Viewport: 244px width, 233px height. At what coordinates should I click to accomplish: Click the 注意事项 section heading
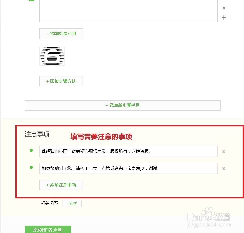pos(37,134)
